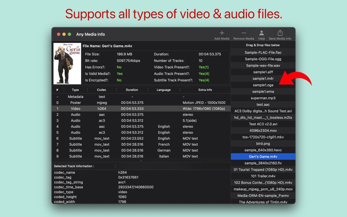Select 102 Bonus Content (1080p HD).m4v file
The height and width of the screenshot is (217, 347).
(x=263, y=183)
